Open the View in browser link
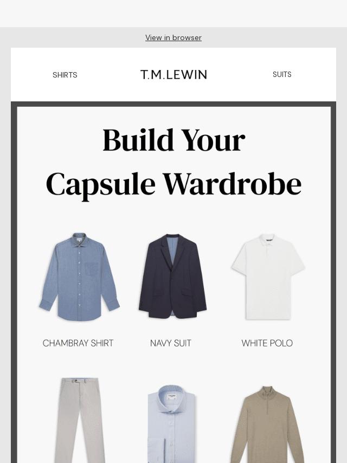 (173, 37)
